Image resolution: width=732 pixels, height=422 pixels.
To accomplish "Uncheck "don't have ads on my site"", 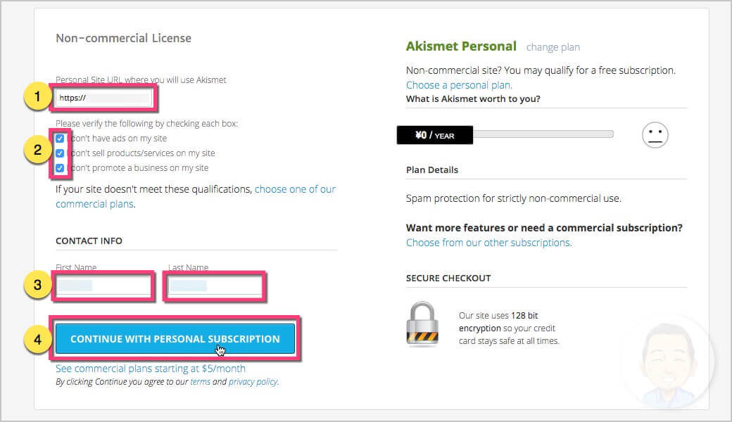I will coord(60,139).
